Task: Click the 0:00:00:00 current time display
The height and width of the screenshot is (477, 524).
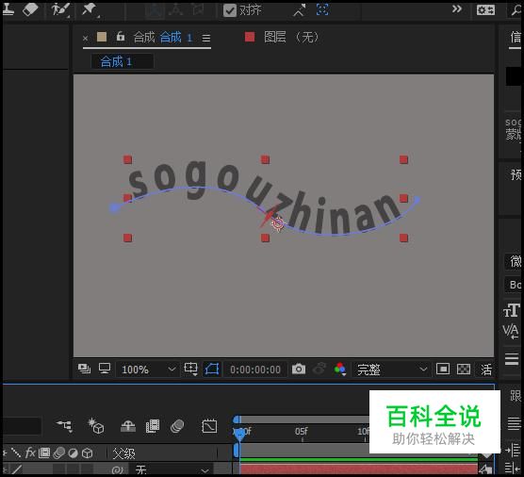Action: (255, 370)
